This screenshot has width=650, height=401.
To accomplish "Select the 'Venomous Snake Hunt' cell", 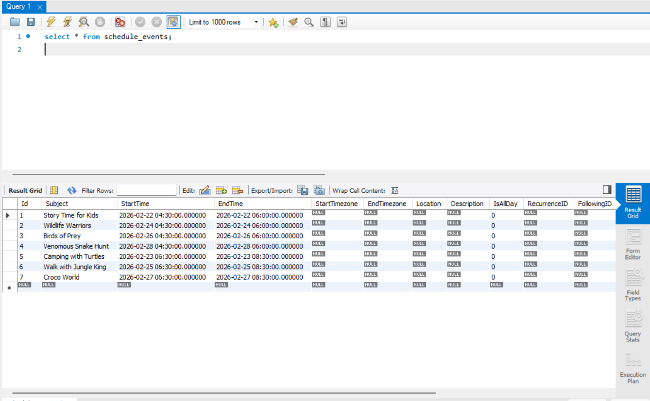I will point(79,246).
